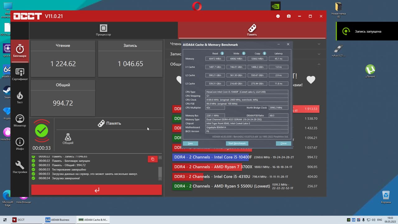Collapse the Общий results section chevron

pyautogui.click(x=319, y=64)
